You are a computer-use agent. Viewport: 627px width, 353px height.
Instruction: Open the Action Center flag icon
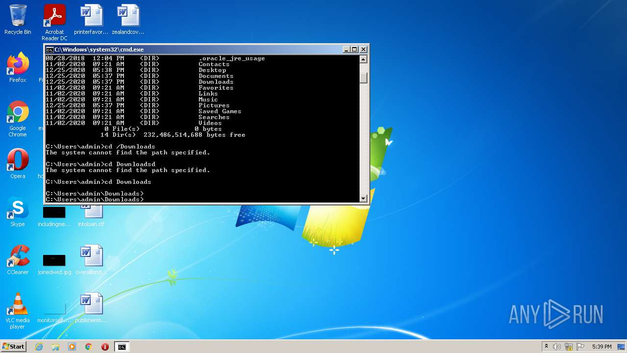click(580, 347)
